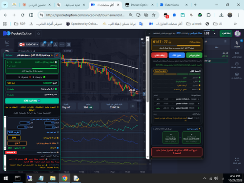Click the CAD/CHF pair row in bot panel
Viewport: 244px width, 183px height.
click(32, 83)
